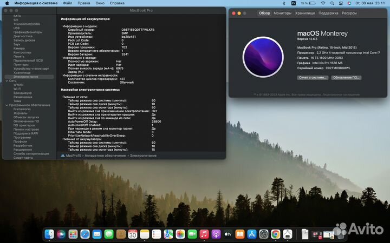Open Safari browser from the Dock
The width and height of the screenshot is (390, 243).
click(x=85, y=234)
